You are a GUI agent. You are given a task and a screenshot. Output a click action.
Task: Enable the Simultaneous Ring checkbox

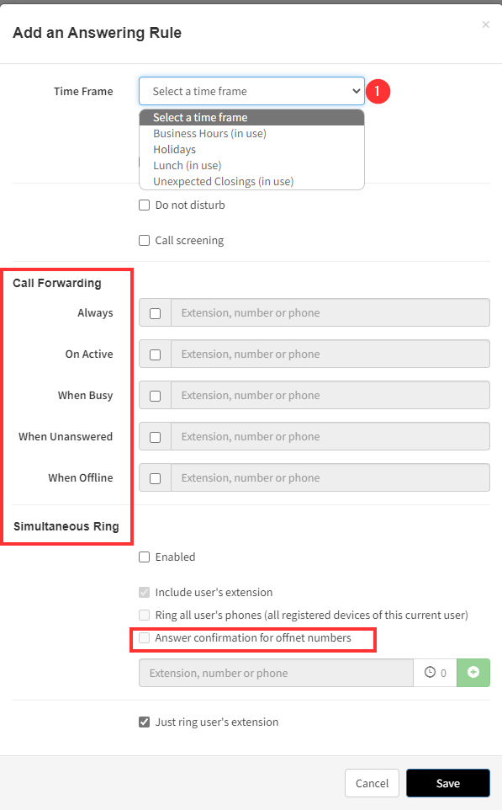[x=145, y=557]
